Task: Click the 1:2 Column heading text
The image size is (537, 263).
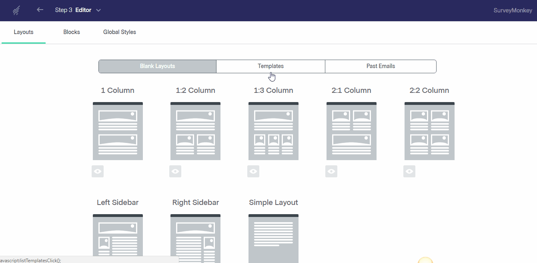Action: pyautogui.click(x=195, y=90)
